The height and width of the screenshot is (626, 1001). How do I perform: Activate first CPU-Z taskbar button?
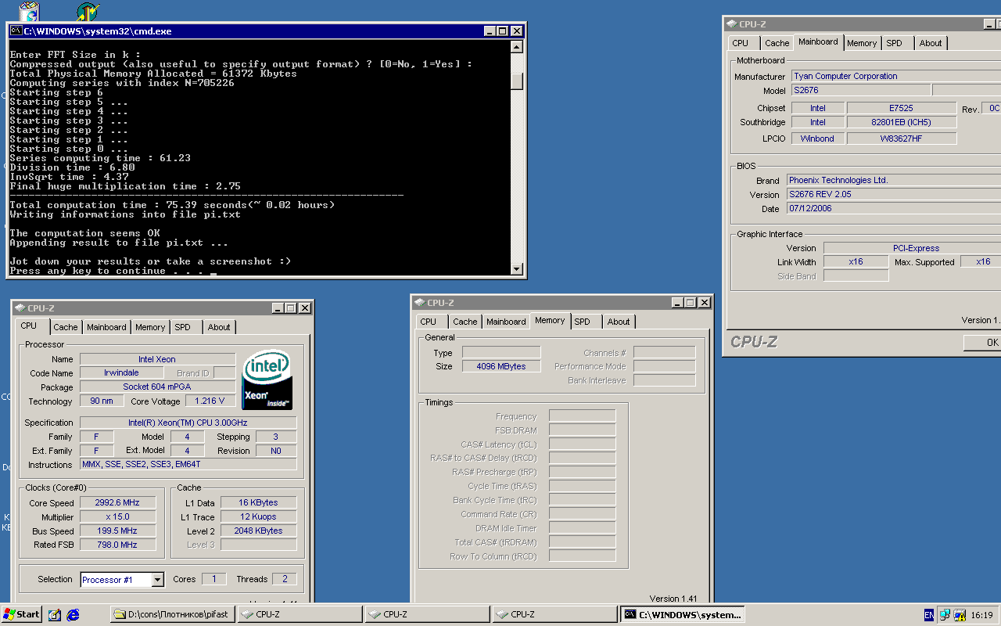(x=300, y=614)
